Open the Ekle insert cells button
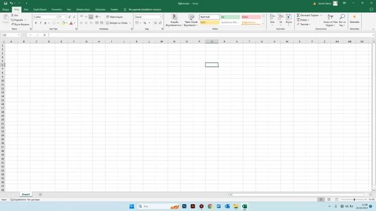Viewport: 376px width, 211px height. point(272,20)
